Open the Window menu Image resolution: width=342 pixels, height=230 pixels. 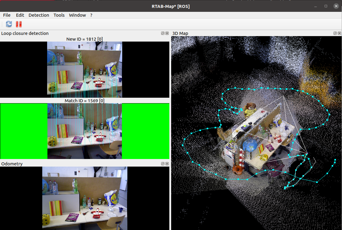pos(77,15)
